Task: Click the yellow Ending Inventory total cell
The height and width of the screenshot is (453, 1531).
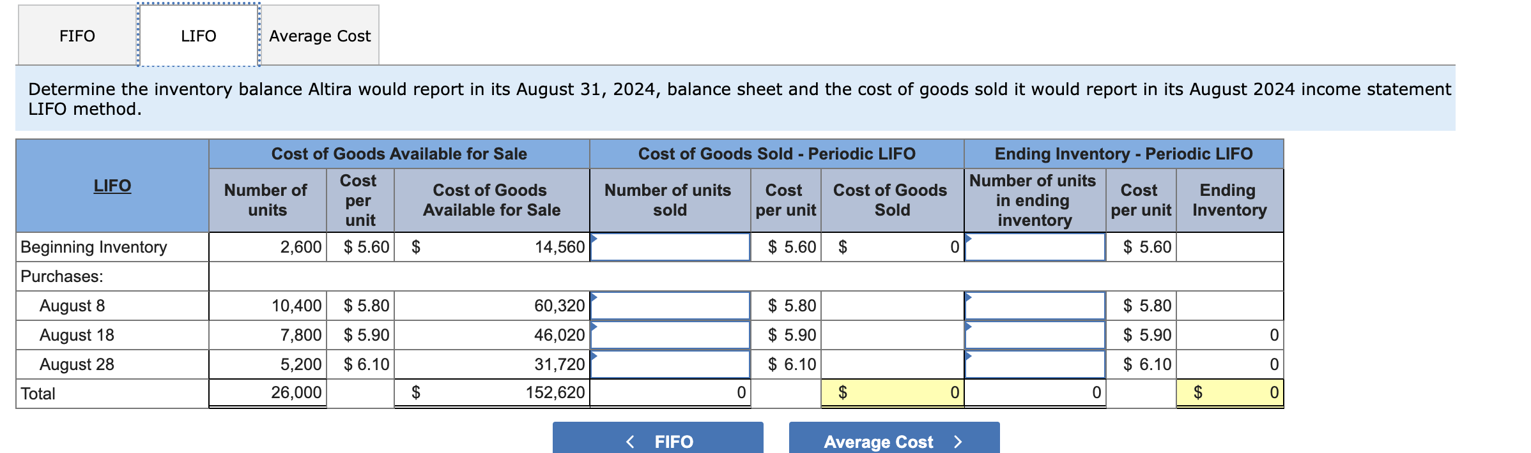Action: pyautogui.click(x=1229, y=392)
